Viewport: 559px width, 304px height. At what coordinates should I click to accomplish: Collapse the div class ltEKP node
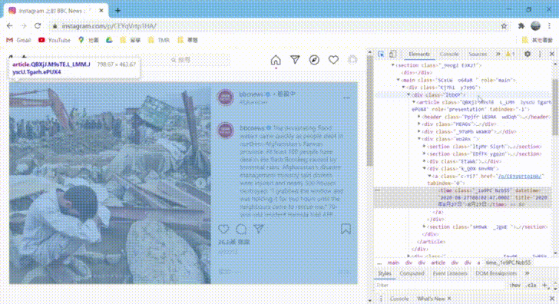pos(409,94)
